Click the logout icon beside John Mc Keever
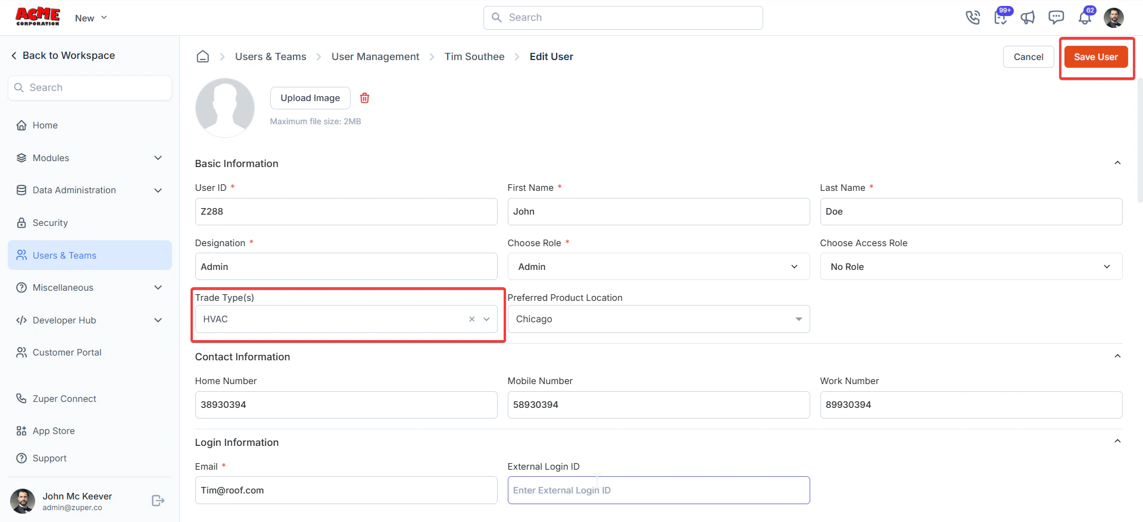The width and height of the screenshot is (1143, 522). point(158,501)
